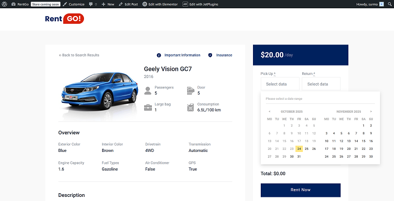Open the Howdy user account menu
Viewport: 394px width, 201px height.
click(x=370, y=4)
